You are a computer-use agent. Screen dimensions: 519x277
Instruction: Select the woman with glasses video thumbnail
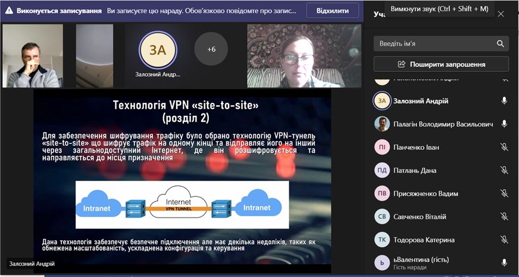304,55
